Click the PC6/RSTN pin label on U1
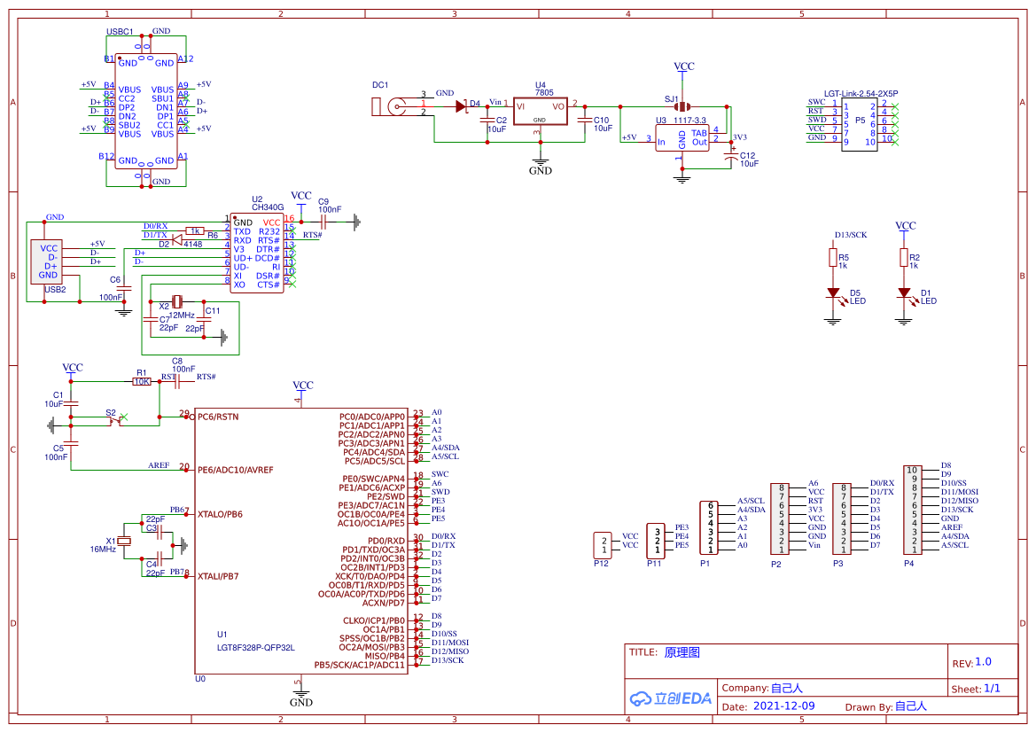This screenshot has height=733, width=1036. [x=218, y=417]
